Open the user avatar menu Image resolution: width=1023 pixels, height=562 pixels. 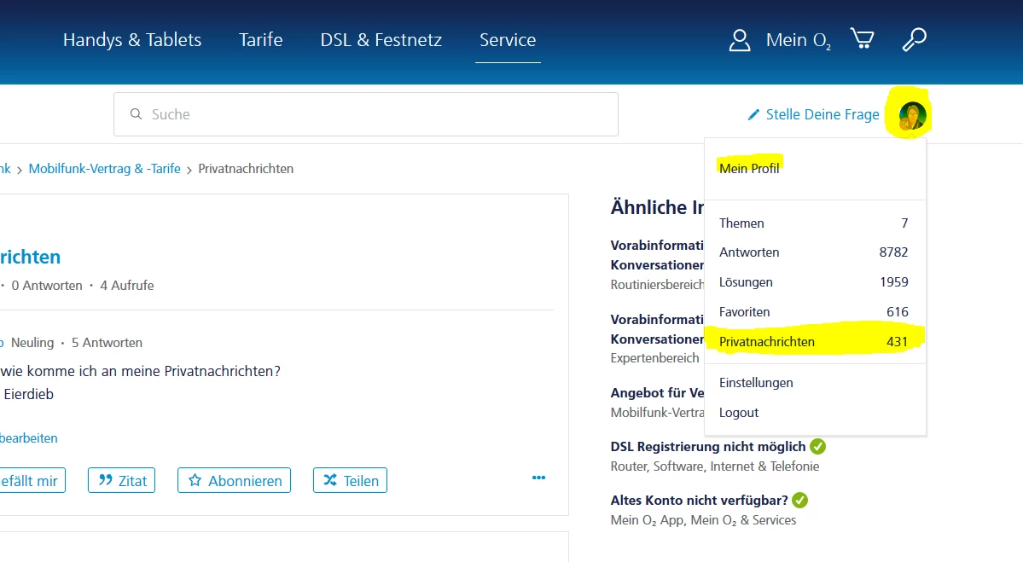click(x=912, y=115)
